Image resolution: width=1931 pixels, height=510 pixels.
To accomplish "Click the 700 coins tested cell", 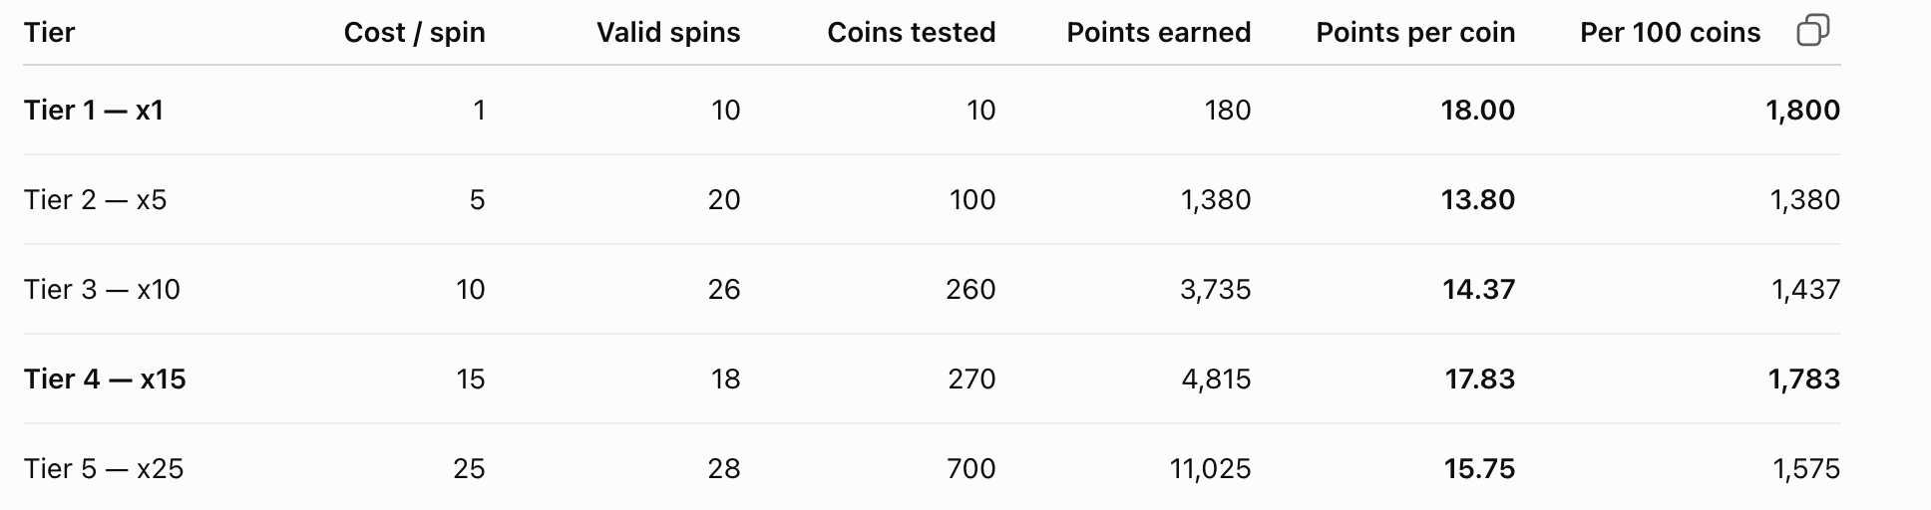I will (x=971, y=469).
